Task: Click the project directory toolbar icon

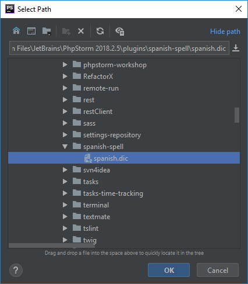Action: [x=47, y=31]
